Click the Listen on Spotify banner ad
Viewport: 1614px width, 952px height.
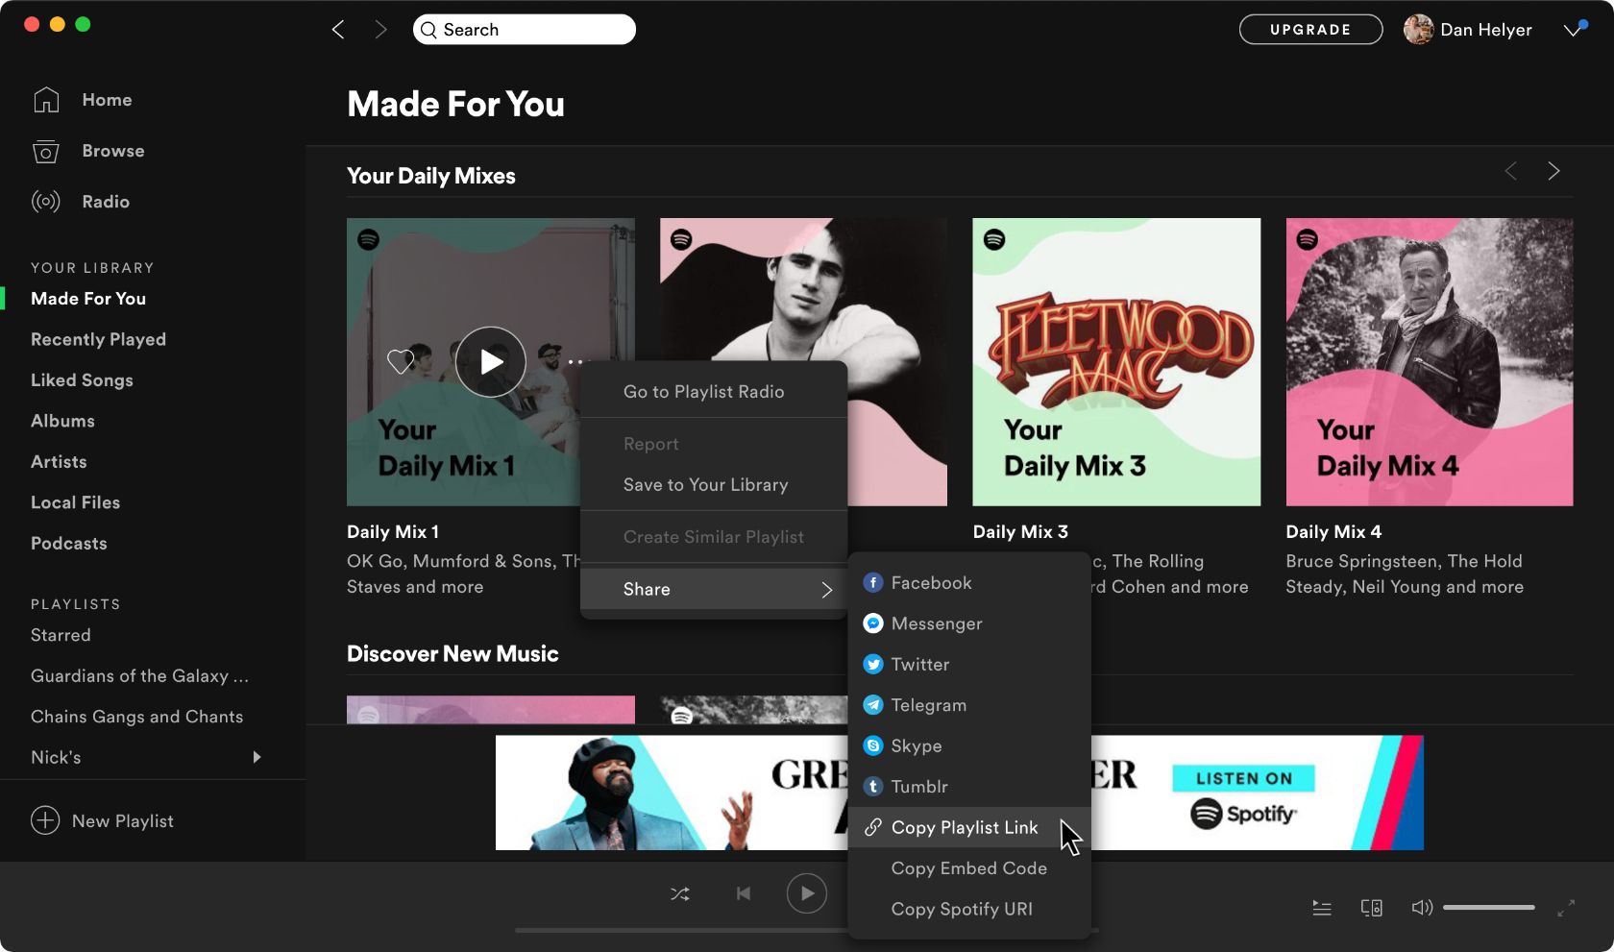[960, 793]
